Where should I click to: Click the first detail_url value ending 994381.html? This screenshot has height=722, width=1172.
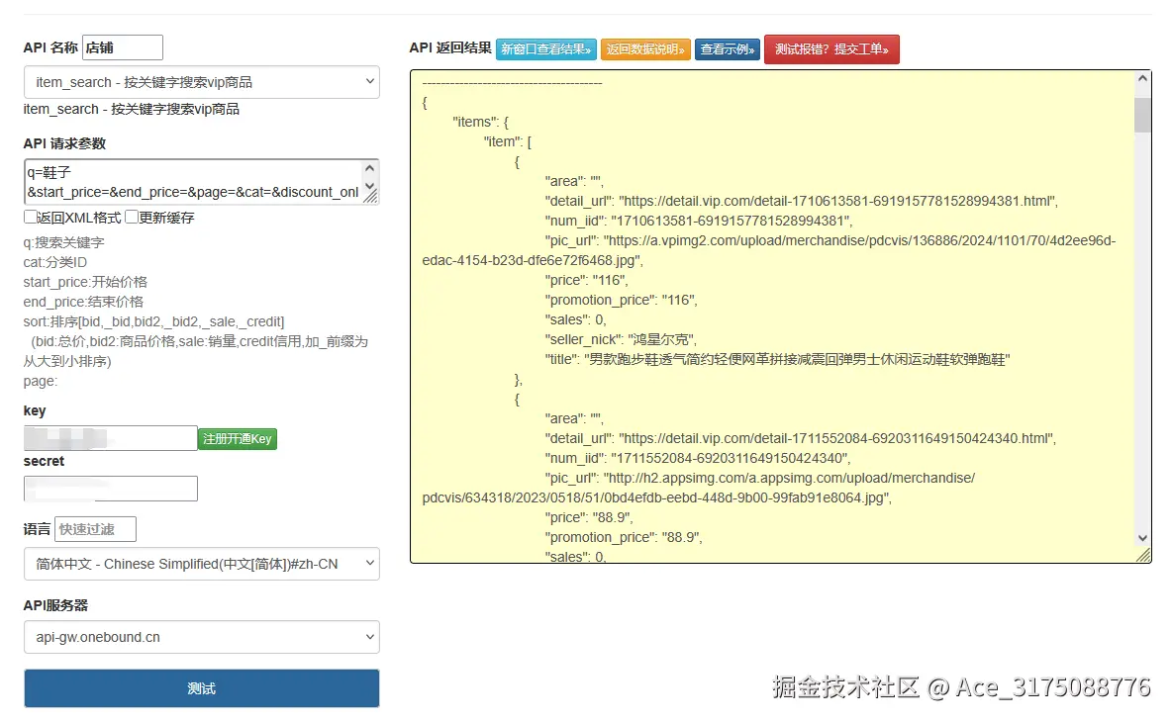click(836, 201)
